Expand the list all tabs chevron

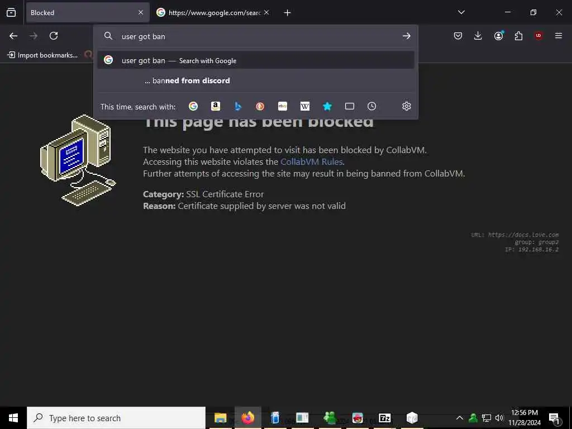[461, 12]
